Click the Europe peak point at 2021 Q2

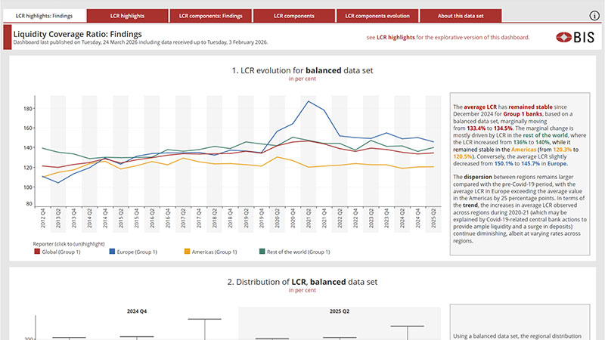(309, 101)
